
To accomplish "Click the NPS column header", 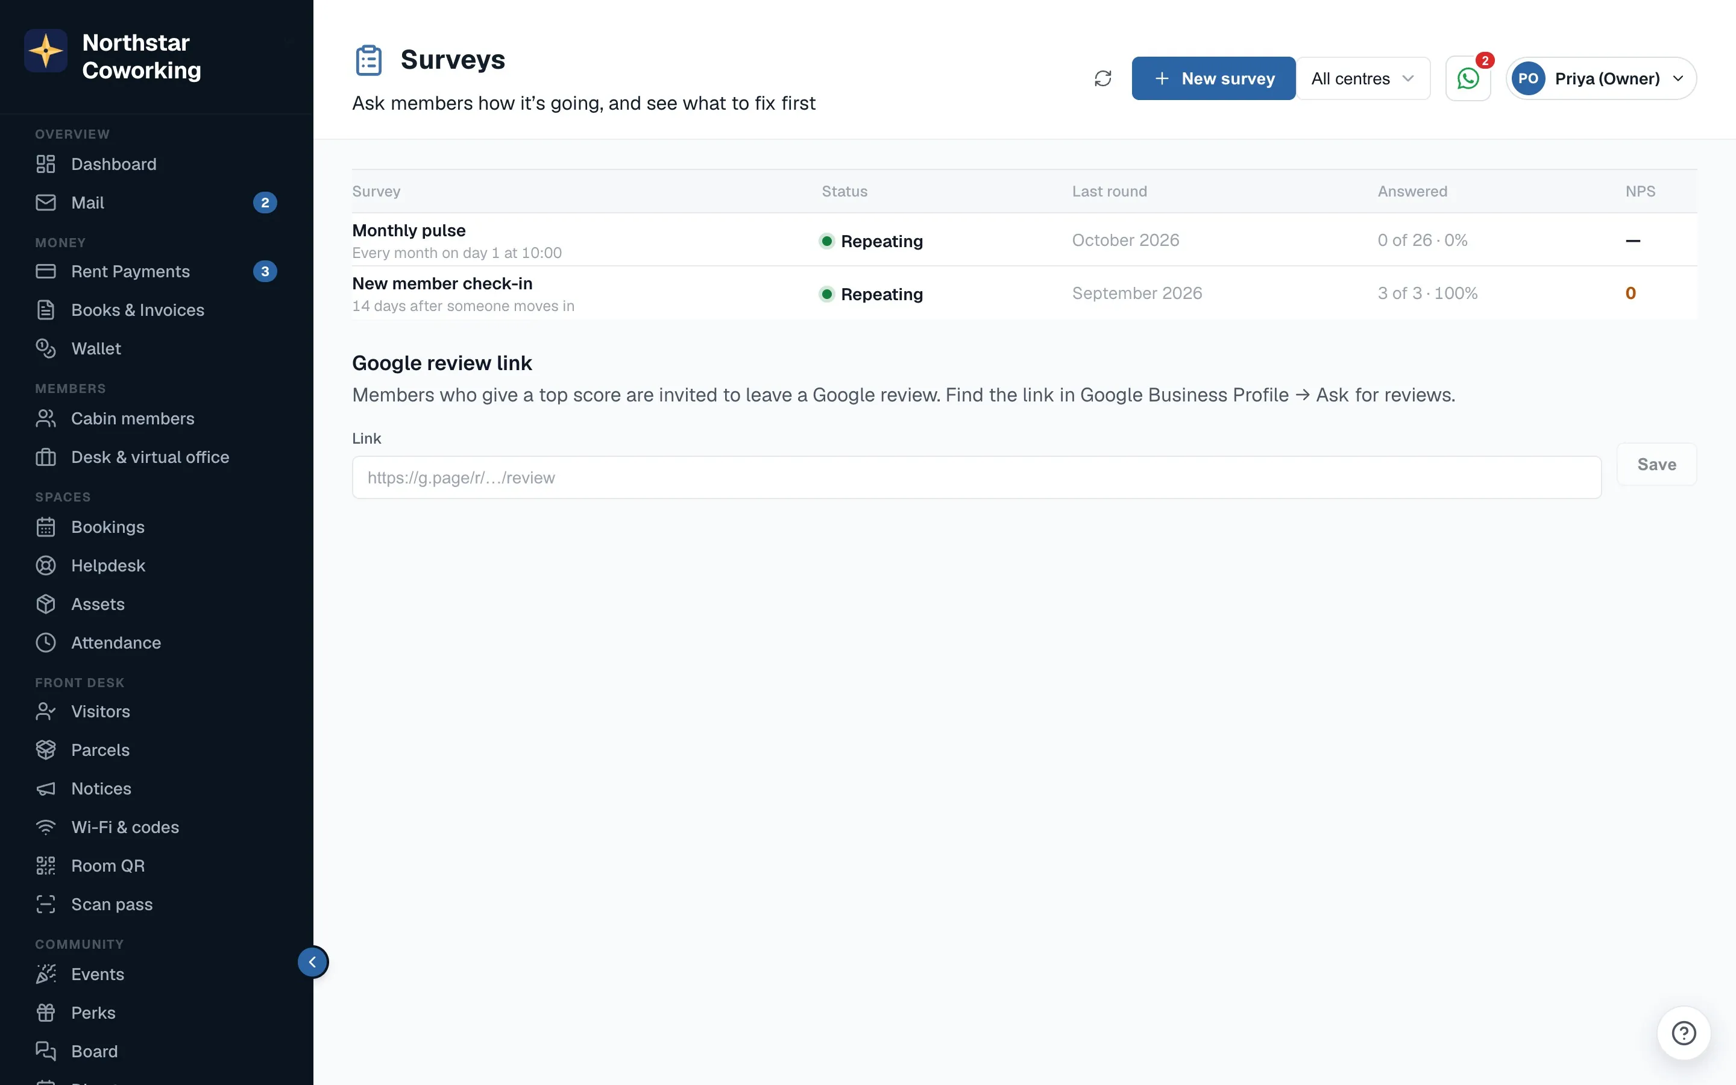I will (1640, 191).
